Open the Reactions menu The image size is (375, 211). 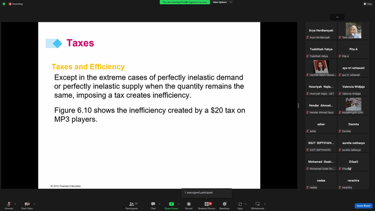coord(224,205)
